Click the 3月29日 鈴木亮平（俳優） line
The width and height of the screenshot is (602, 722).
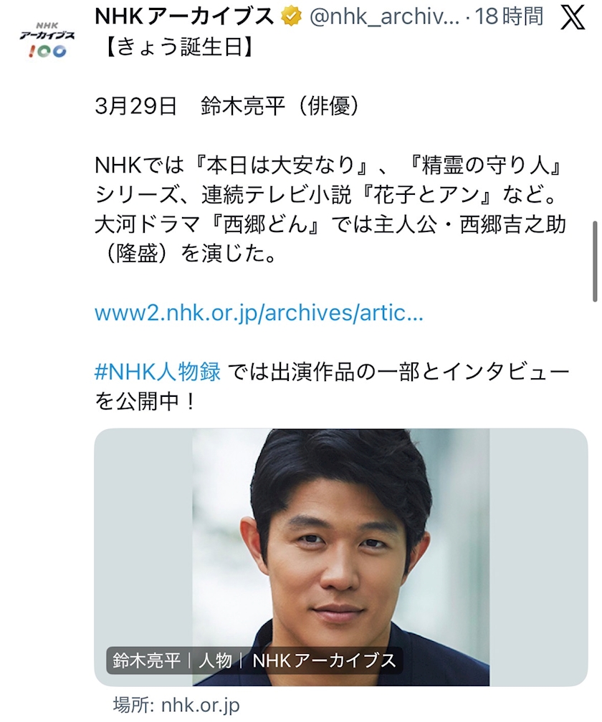[x=227, y=106]
